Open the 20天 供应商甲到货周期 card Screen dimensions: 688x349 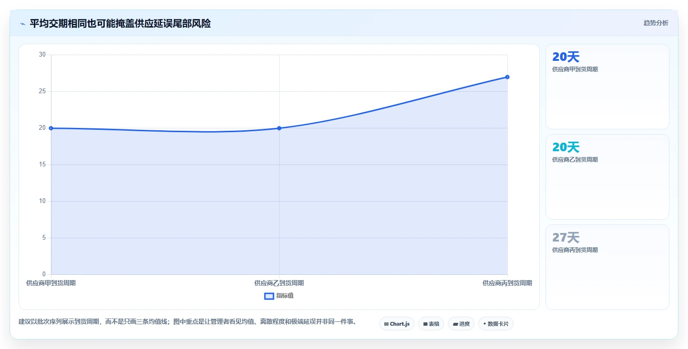coord(607,87)
